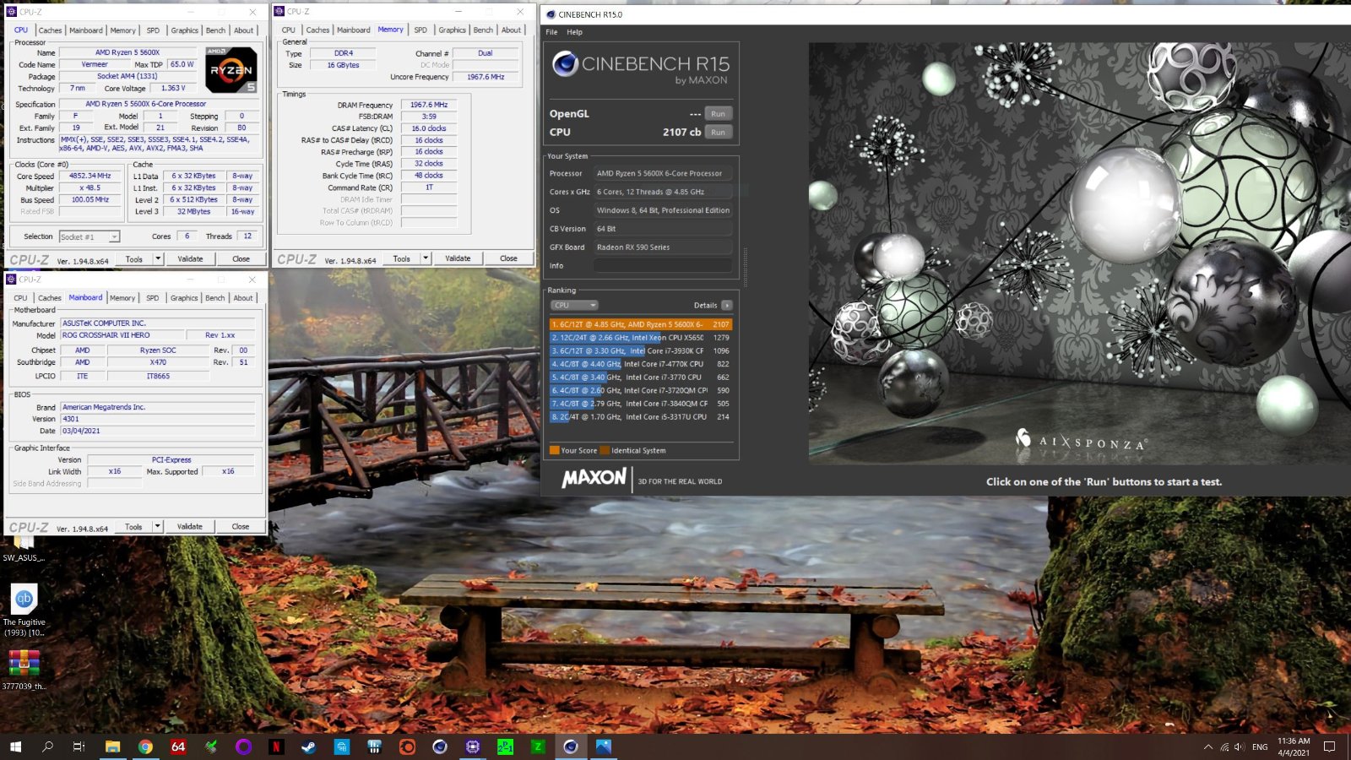Select ranking row Core i7-3720QM
The width and height of the screenshot is (1351, 760).
pos(641,390)
